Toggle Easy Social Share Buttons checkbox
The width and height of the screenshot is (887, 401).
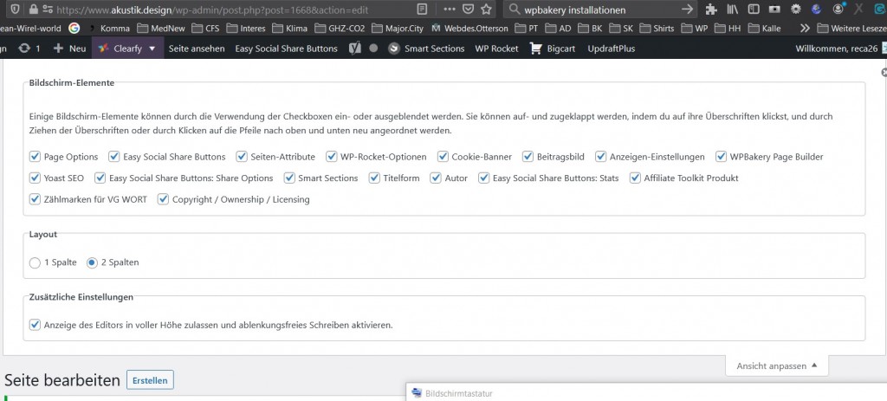(x=114, y=157)
